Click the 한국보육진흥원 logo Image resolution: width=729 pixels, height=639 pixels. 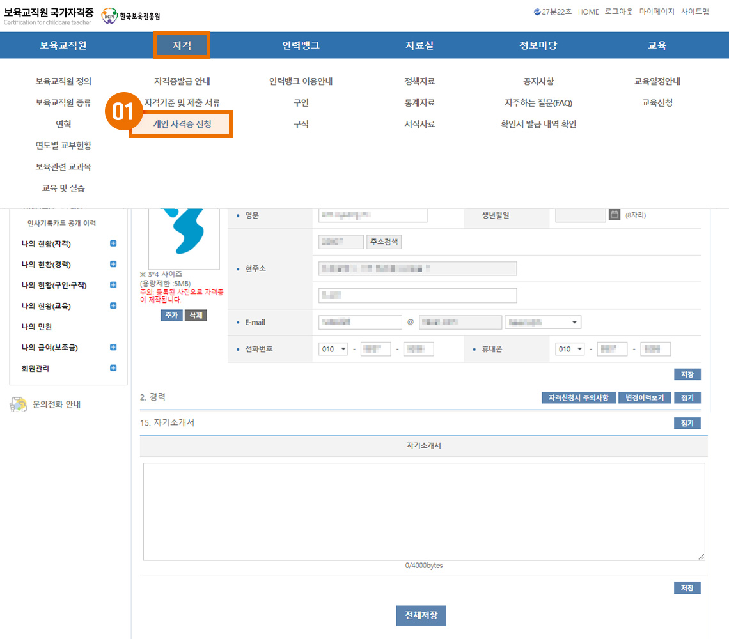click(131, 17)
